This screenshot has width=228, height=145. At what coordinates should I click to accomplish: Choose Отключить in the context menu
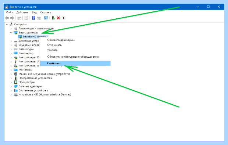[75, 45]
